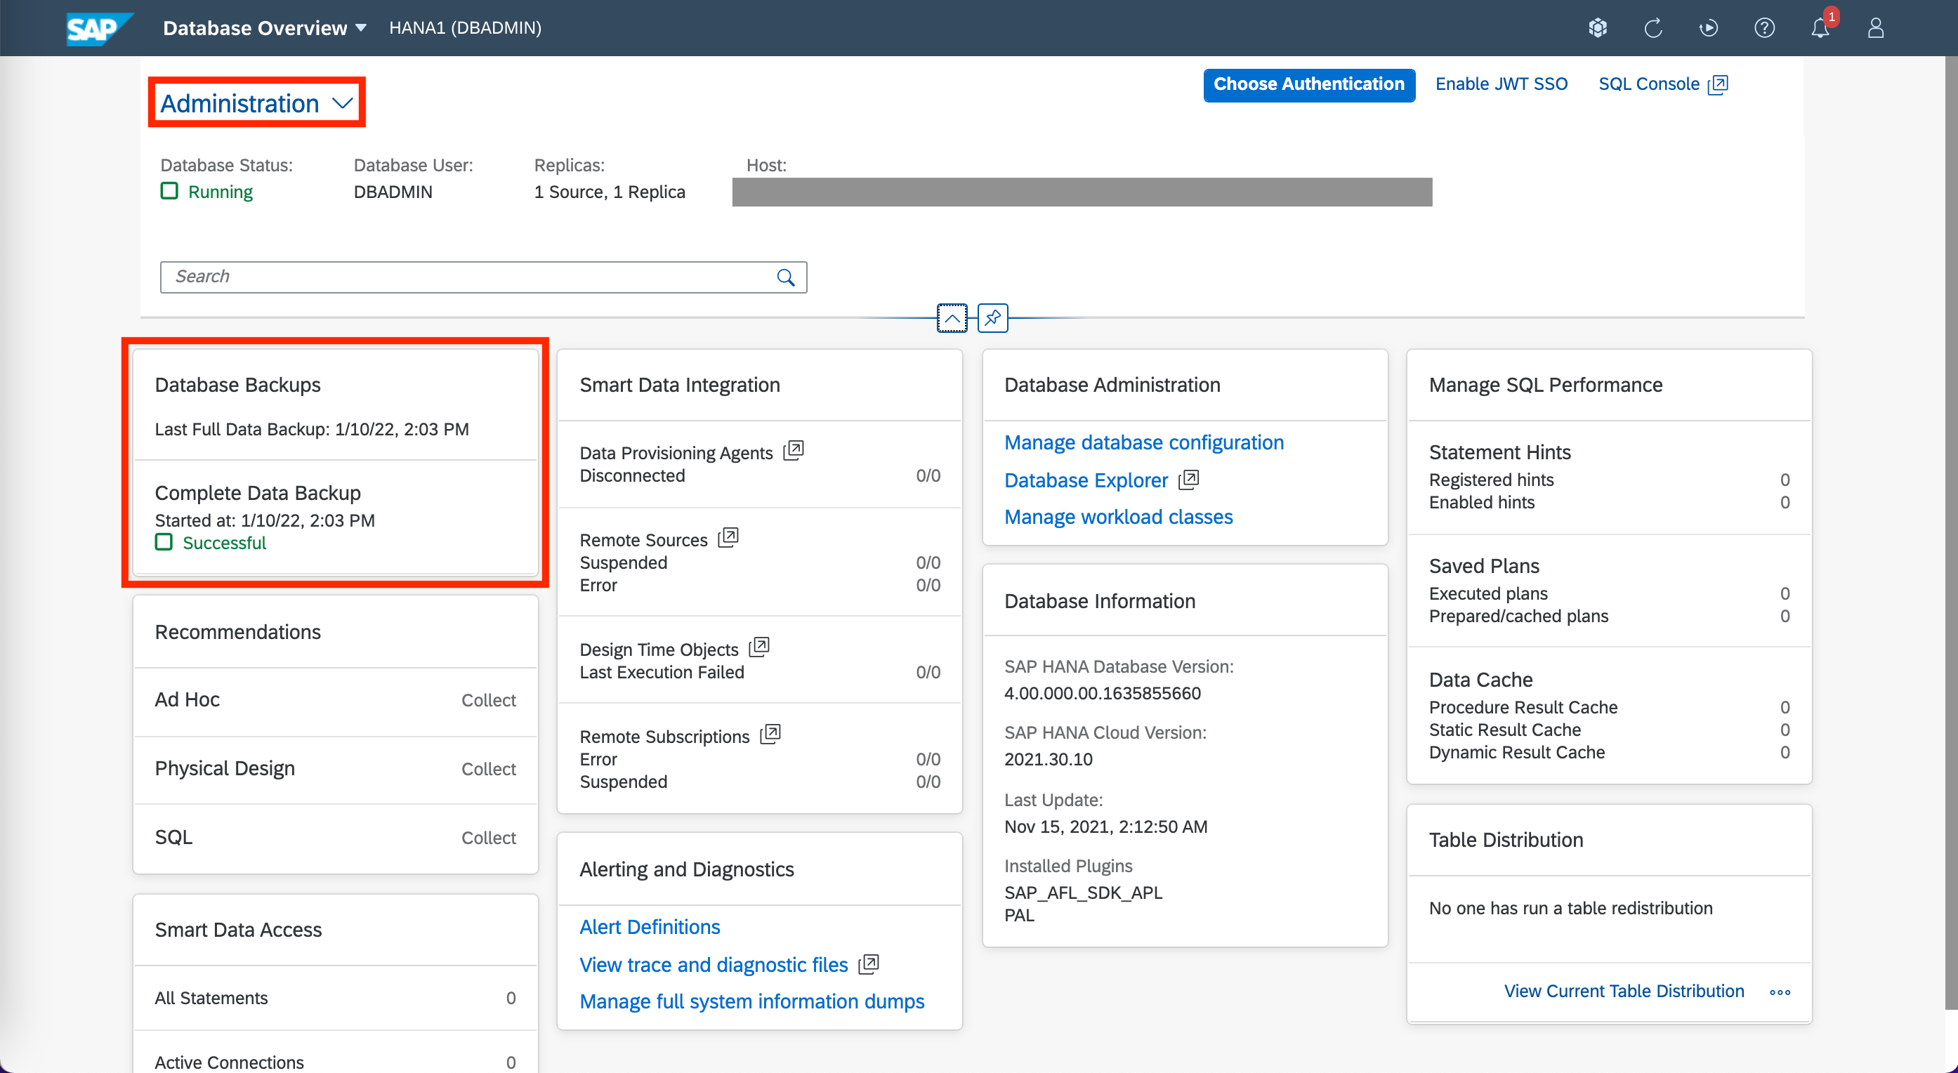Open Remote Sources external link icon
Screen dimensions: 1958x1073
click(728, 538)
